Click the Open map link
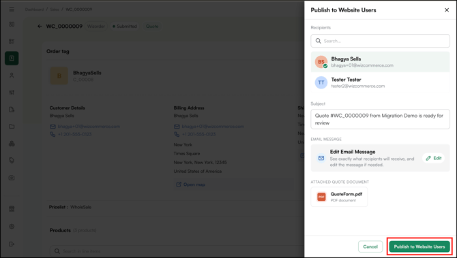The height and width of the screenshot is (258, 457). [x=194, y=184]
